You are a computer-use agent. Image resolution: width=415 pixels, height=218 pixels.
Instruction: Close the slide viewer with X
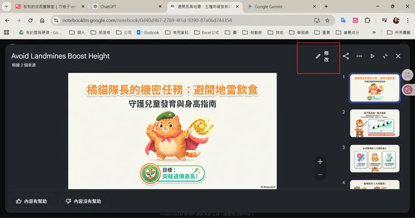[398, 56]
